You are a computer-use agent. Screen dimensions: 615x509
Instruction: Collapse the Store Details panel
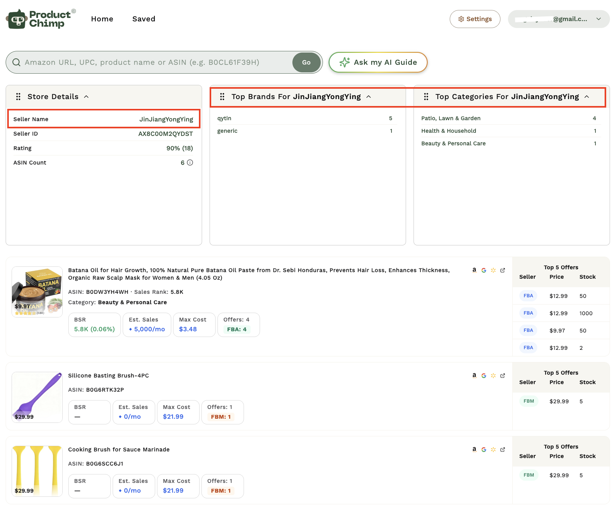click(86, 97)
